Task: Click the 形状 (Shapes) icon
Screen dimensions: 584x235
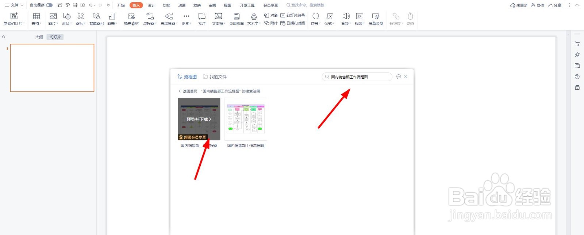Action: [x=67, y=16]
